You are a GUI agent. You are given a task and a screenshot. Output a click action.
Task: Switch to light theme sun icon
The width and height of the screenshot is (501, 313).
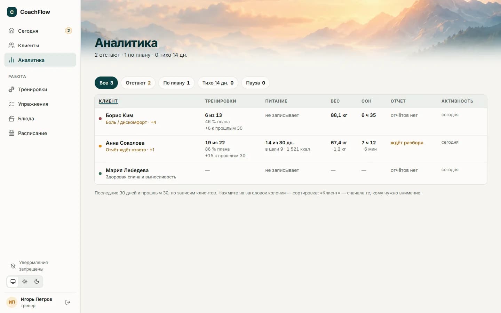(x=25, y=282)
